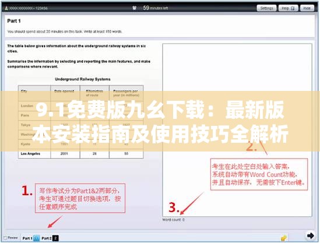Tick the Review checkbox
The height and width of the screenshot is (243, 320).
(5, 238)
